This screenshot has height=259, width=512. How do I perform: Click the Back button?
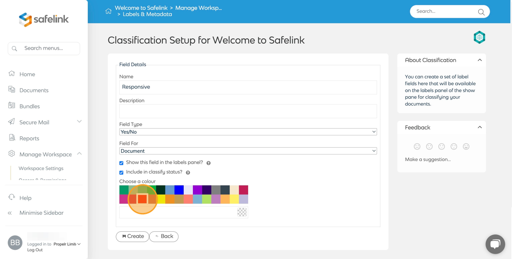click(164, 236)
